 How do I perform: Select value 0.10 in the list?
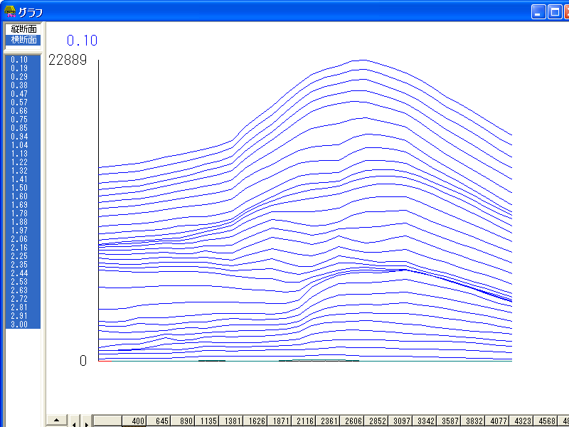pyautogui.click(x=23, y=60)
